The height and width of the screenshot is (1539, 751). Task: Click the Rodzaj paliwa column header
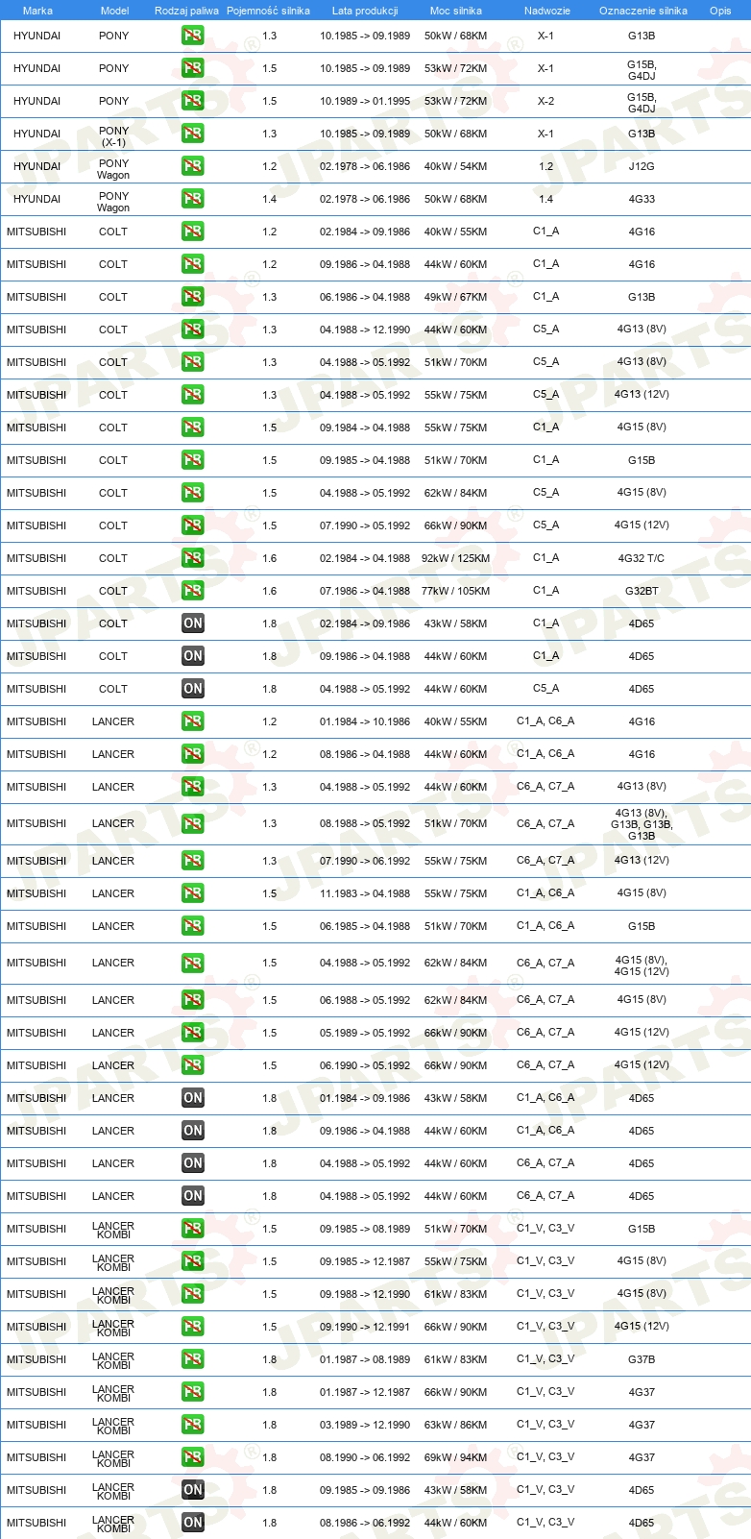[186, 11]
